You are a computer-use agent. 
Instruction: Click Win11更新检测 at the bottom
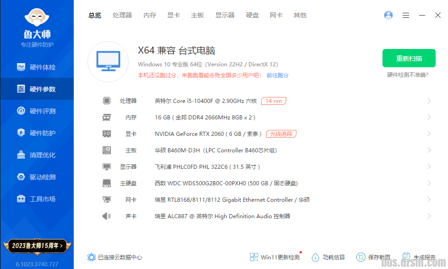pos(275,257)
